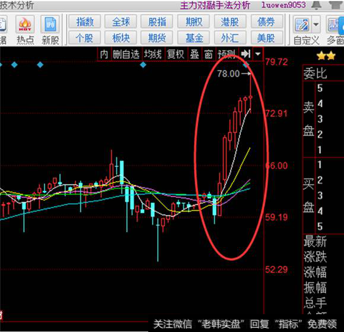Open the 自定义 customize icon
Viewport: 344px width, 332px height.
[302, 24]
